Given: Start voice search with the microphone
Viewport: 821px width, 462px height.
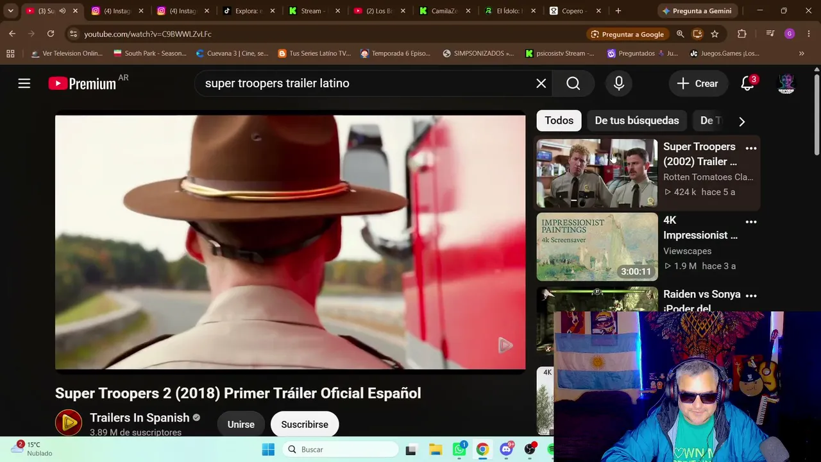Looking at the screenshot, I should point(619,83).
